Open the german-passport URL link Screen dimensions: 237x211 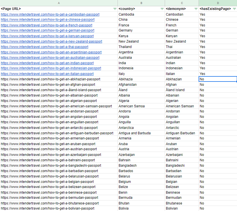[x=48, y=30]
